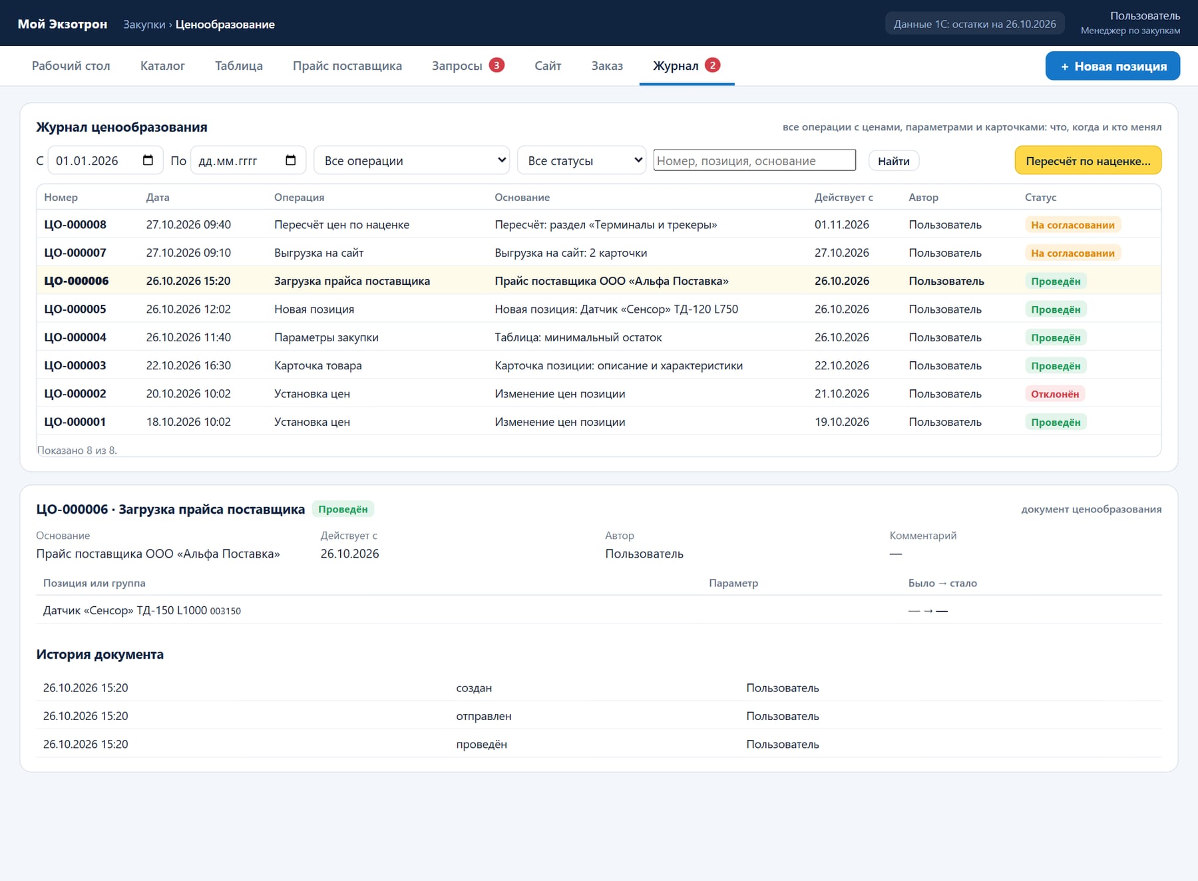Open the "Запросы" tab

click(x=468, y=66)
